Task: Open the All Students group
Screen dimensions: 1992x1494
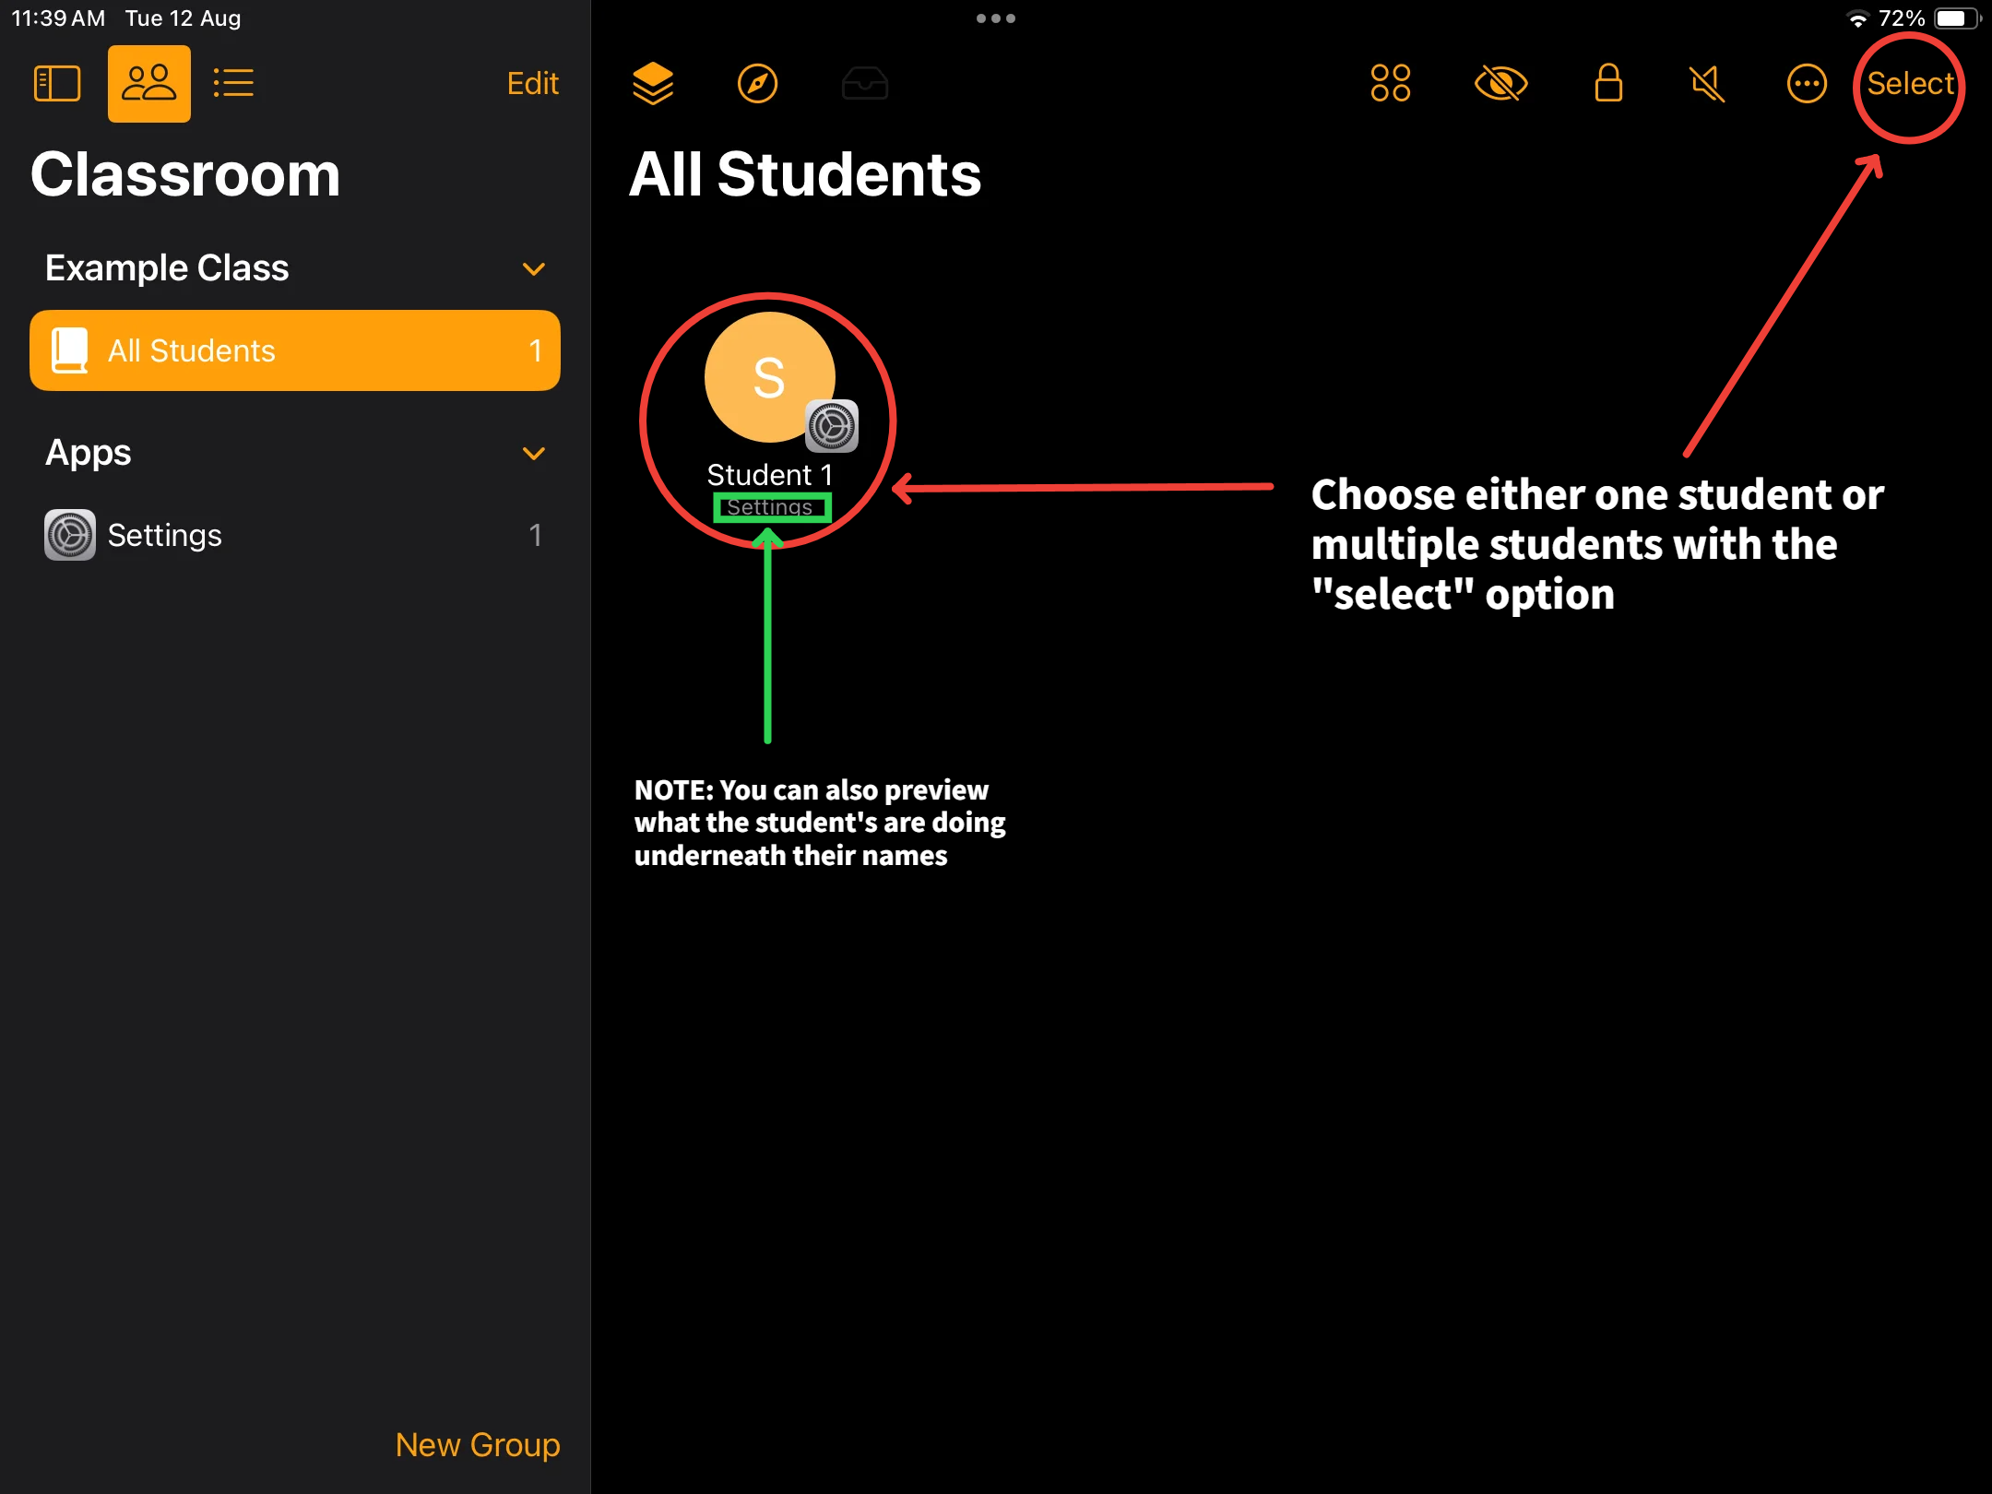Action: click(295, 350)
